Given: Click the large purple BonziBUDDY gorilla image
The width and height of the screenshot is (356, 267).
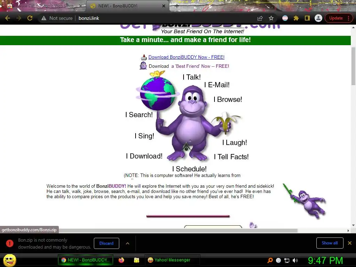Looking at the screenshot, I should 193,123.
